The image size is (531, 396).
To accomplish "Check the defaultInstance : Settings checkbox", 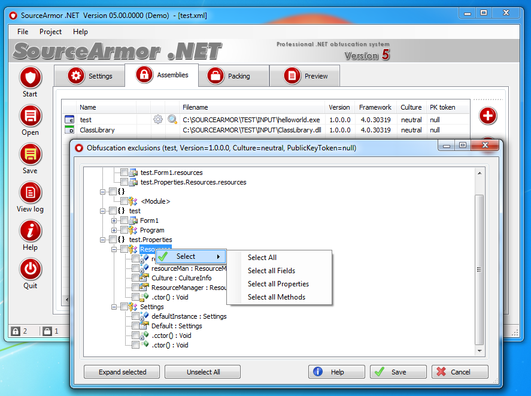I will pos(135,316).
